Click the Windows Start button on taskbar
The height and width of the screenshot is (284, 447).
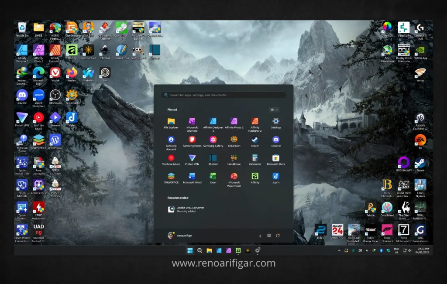click(190, 251)
